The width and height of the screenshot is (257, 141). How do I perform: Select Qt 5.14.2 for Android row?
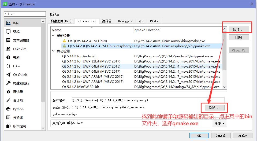pos(79,56)
